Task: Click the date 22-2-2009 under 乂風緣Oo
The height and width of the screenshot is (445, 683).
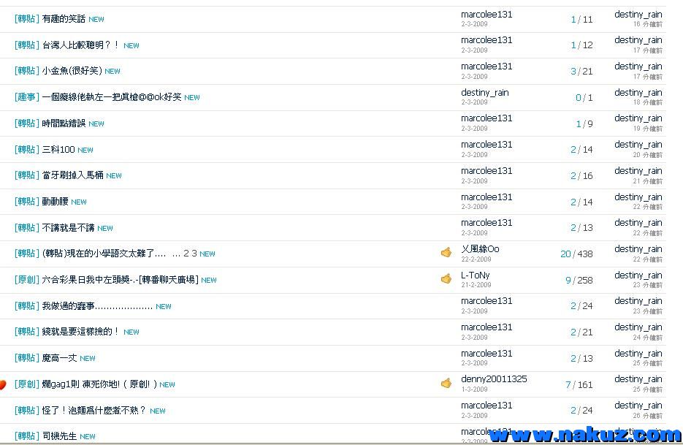Action: point(476,259)
